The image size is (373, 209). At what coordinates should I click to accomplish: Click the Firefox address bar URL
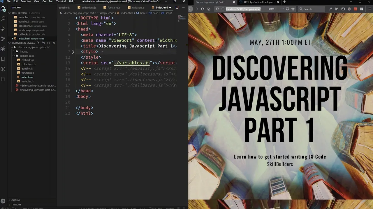[x=243, y=9]
